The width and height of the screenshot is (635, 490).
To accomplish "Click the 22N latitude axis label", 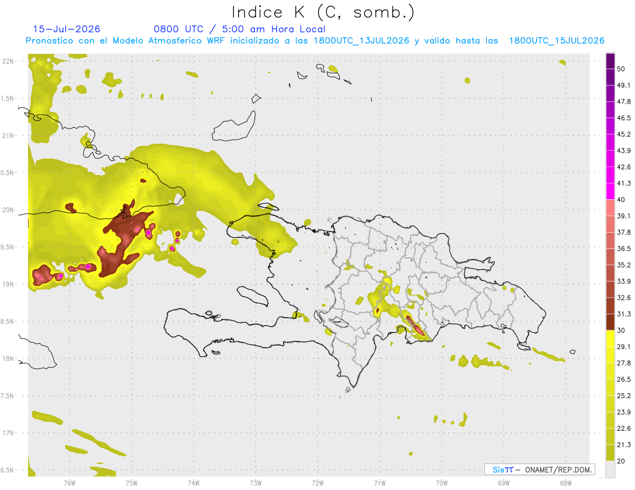I will point(8,61).
